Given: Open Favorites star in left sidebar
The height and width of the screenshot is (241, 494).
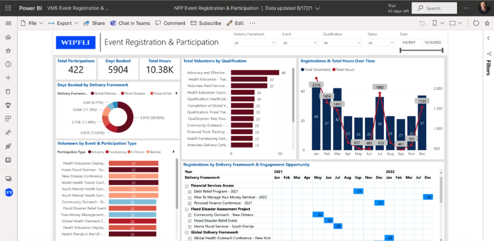Looking at the screenshot, I should (x=9, y=51).
